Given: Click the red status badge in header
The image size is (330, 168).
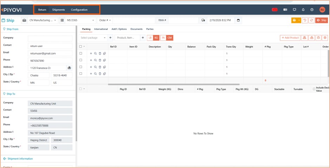Looking at the screenshot, I should click(x=275, y=10).
